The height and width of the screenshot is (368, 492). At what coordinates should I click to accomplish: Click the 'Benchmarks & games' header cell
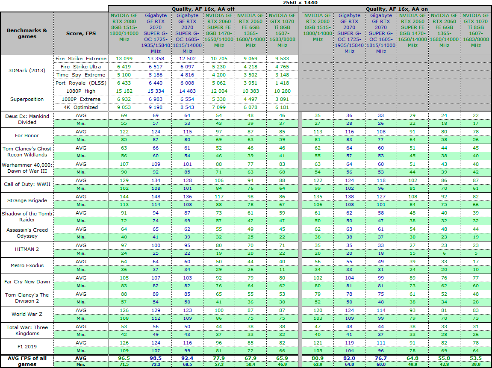(27, 33)
